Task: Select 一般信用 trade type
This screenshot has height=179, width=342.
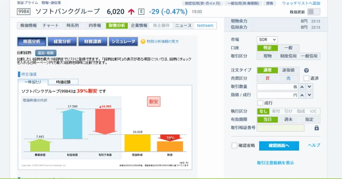Action: (309, 56)
